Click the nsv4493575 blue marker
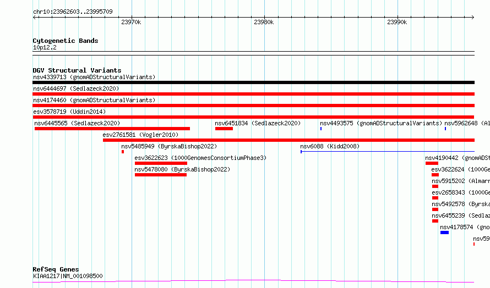The width and height of the screenshot is (490, 288). [x=321, y=129]
